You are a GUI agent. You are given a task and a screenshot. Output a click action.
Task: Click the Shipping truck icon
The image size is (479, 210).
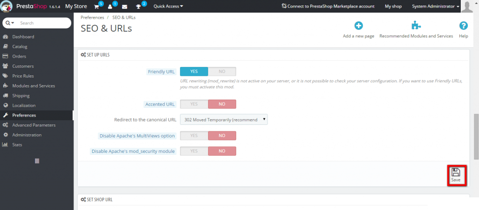pos(5,95)
